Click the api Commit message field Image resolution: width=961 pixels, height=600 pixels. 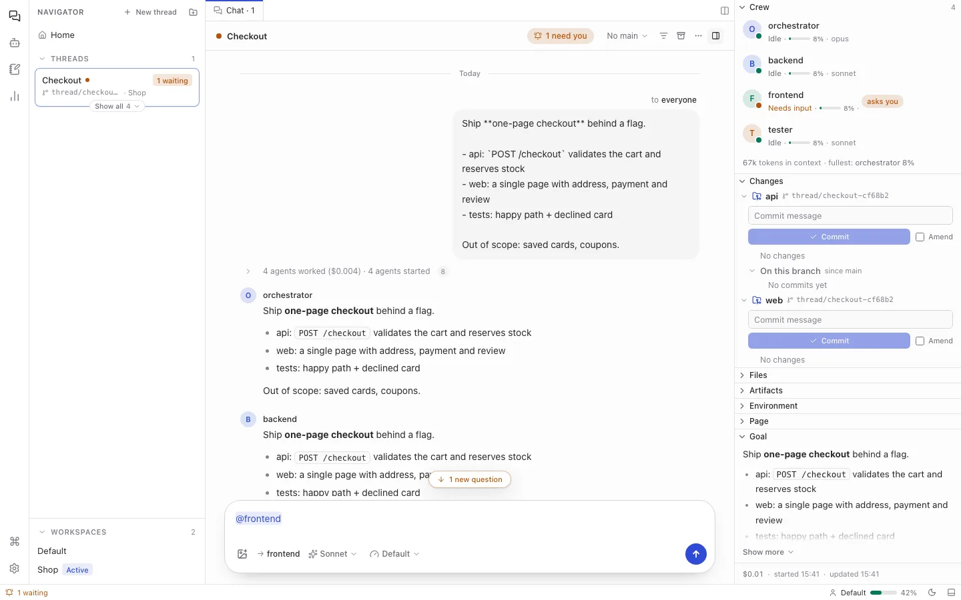pyautogui.click(x=850, y=216)
